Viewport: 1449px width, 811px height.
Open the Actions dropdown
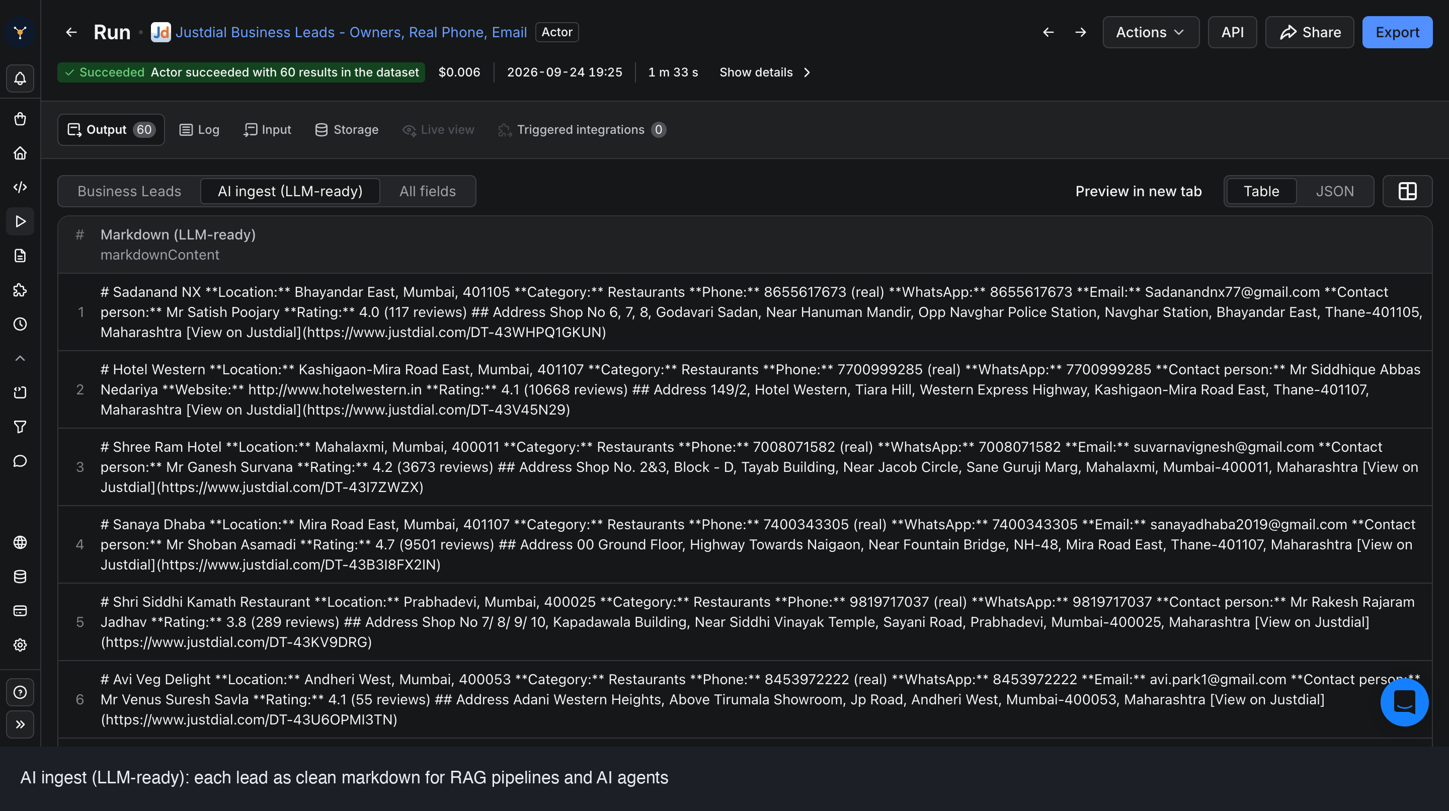(1151, 32)
